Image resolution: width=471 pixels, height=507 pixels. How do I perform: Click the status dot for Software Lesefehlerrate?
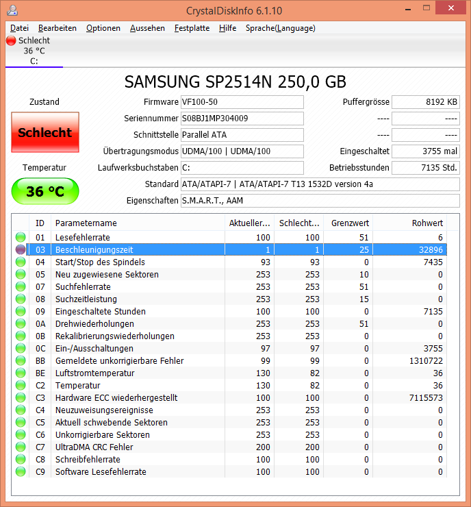(21, 471)
